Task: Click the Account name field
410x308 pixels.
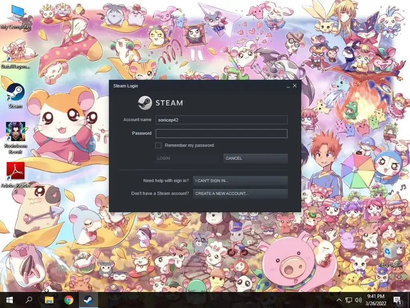Action: pyautogui.click(x=221, y=120)
